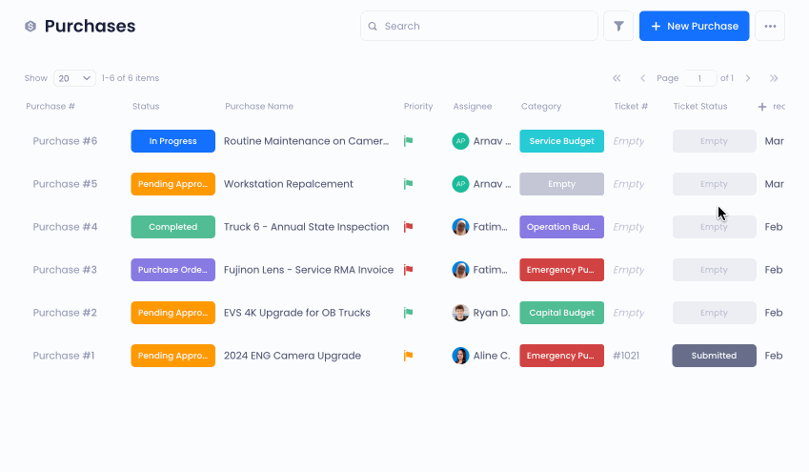
Task: Select 'Workstation Repalcement' purchase name
Action: tap(289, 184)
